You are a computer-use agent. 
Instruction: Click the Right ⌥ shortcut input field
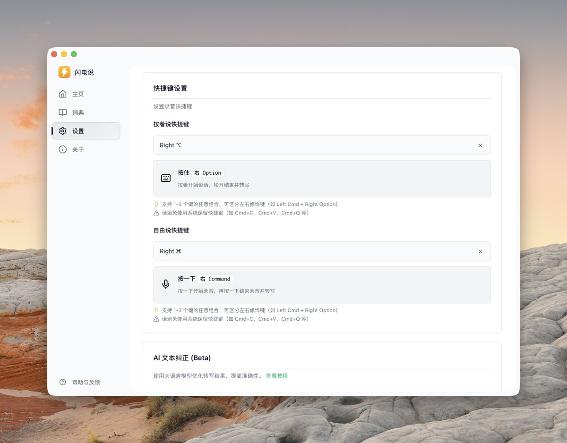click(322, 145)
